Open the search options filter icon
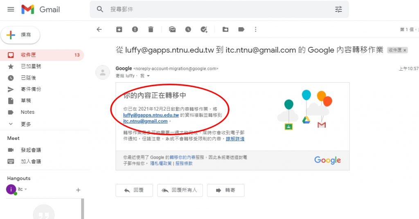 tap(338, 9)
